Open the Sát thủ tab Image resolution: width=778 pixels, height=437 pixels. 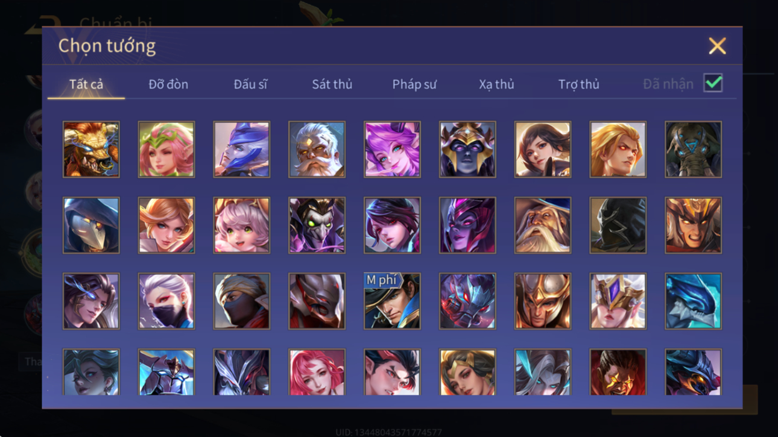click(332, 84)
